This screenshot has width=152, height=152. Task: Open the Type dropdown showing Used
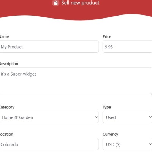click(x=127, y=117)
